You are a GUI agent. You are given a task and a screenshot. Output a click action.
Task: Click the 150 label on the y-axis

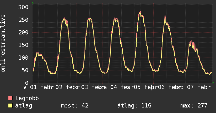tap(23, 45)
